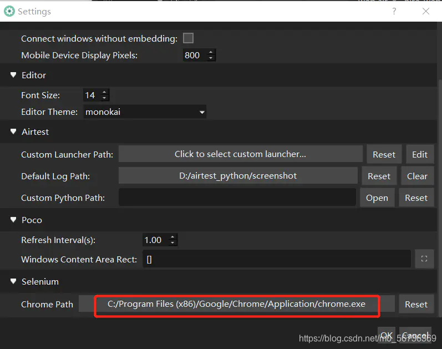
Task: Increase Mobile Device Display Pixels value
Action: pos(211,52)
